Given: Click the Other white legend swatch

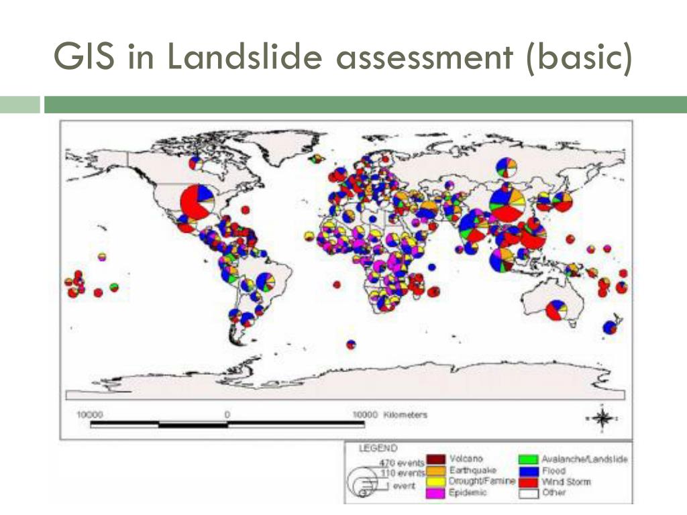Looking at the screenshot, I should 529,493.
